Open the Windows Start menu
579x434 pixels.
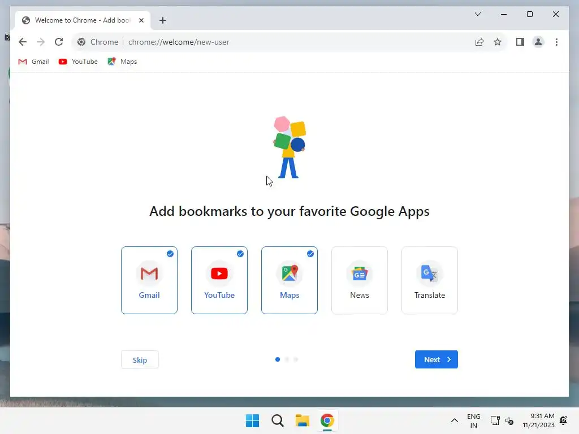pos(253,420)
